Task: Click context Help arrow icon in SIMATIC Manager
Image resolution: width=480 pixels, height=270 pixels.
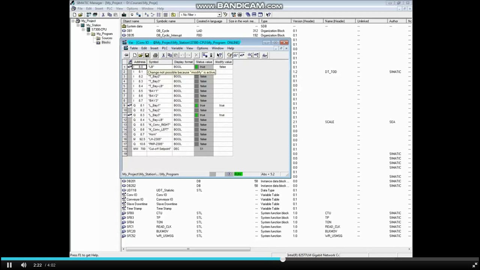Action: click(268, 15)
